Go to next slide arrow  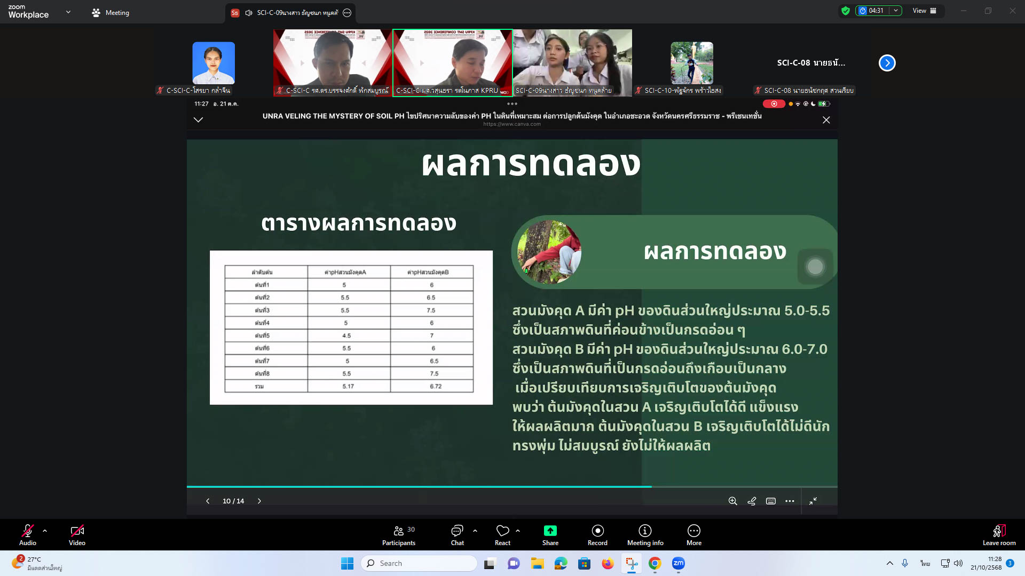259,501
